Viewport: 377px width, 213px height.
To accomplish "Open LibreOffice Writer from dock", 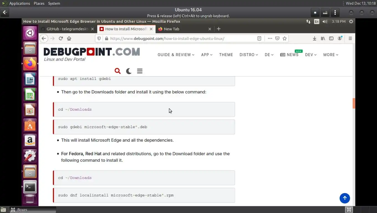I will [30, 79].
